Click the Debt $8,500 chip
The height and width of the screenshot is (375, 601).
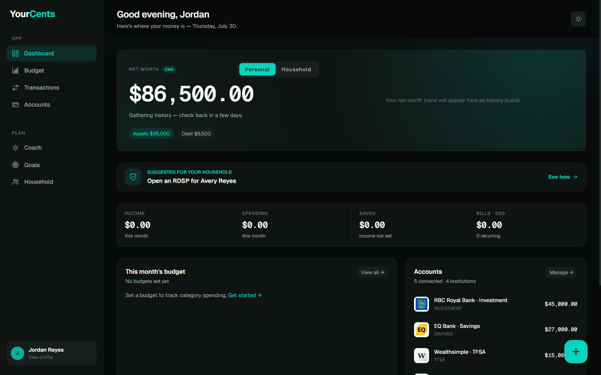pos(196,133)
